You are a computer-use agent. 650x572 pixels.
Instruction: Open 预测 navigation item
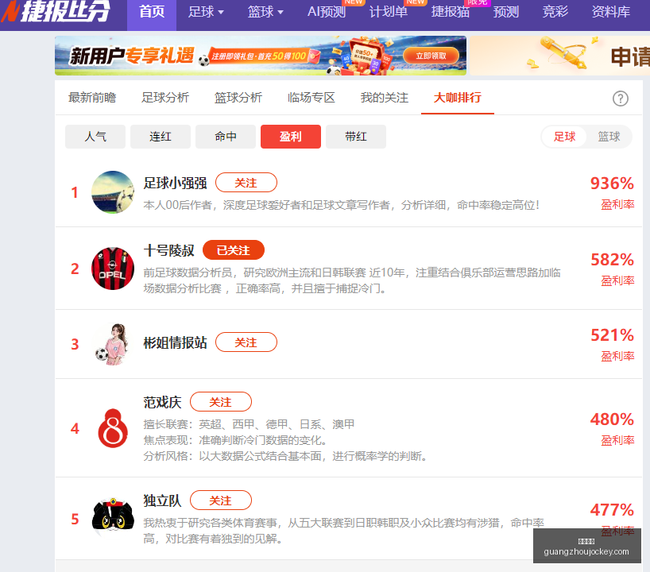coord(505,12)
